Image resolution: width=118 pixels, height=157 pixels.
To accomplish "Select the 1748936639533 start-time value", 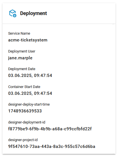I will 25,111.
